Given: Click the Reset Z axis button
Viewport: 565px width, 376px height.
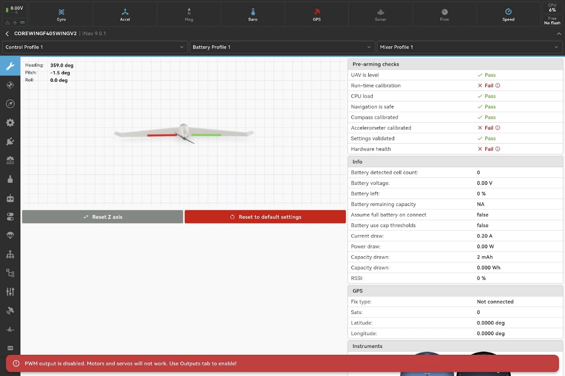Looking at the screenshot, I should click(103, 217).
